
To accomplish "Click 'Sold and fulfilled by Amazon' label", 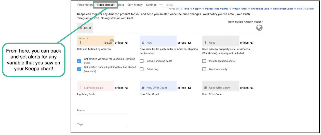I will point(94,49).
